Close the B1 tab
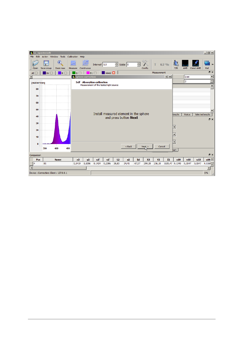 (x=95, y=73)
